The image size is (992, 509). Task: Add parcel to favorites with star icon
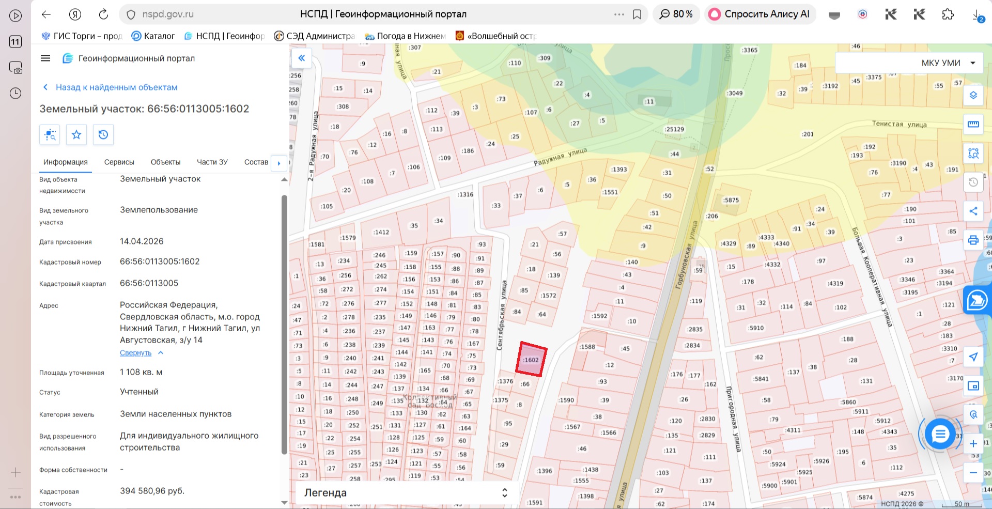pyautogui.click(x=76, y=134)
